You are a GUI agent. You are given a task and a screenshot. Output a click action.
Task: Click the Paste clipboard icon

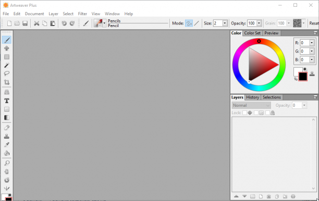(53, 23)
